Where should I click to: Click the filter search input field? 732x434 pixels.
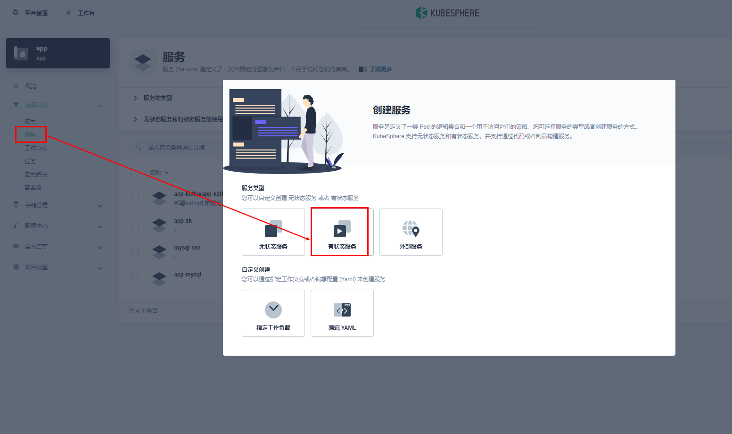176,148
